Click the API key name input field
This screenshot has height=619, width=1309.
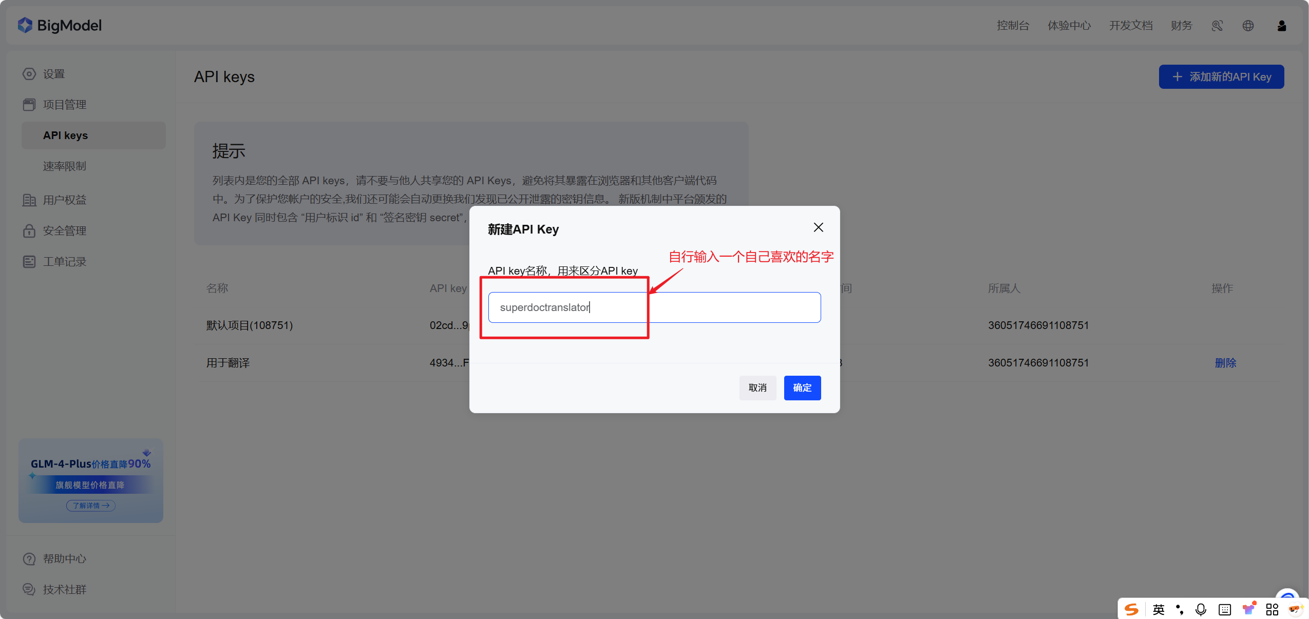[x=654, y=307]
